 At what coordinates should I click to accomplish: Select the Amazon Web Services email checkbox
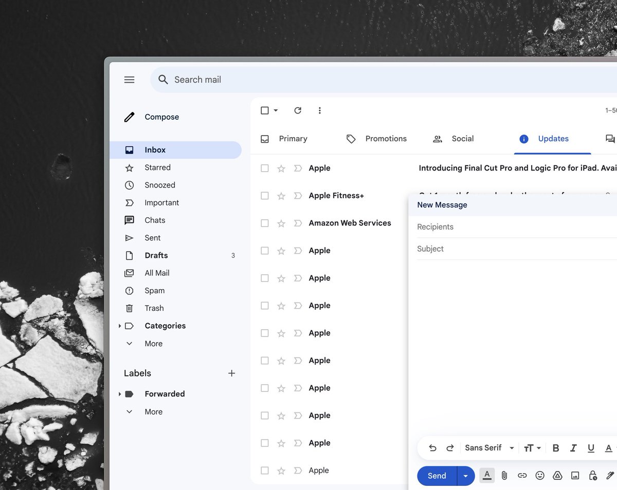[265, 223]
